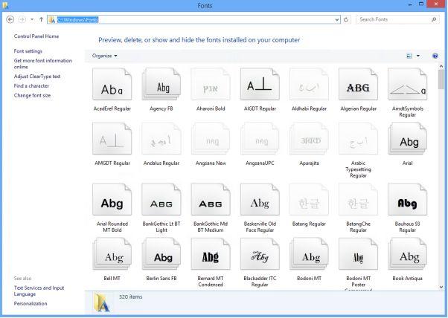The height and width of the screenshot is (318, 448).
Task: Select the Algerian Regular font icon
Action: click(x=358, y=84)
